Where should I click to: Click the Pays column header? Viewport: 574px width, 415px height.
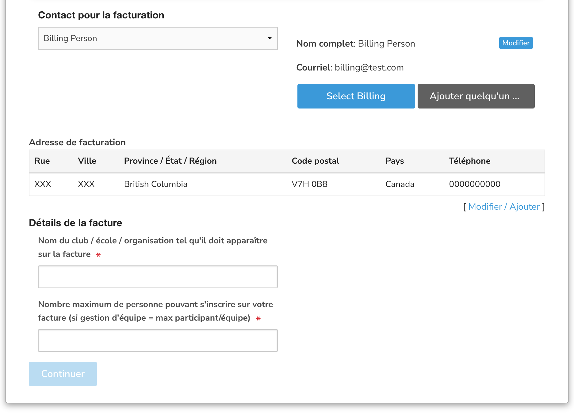point(394,161)
